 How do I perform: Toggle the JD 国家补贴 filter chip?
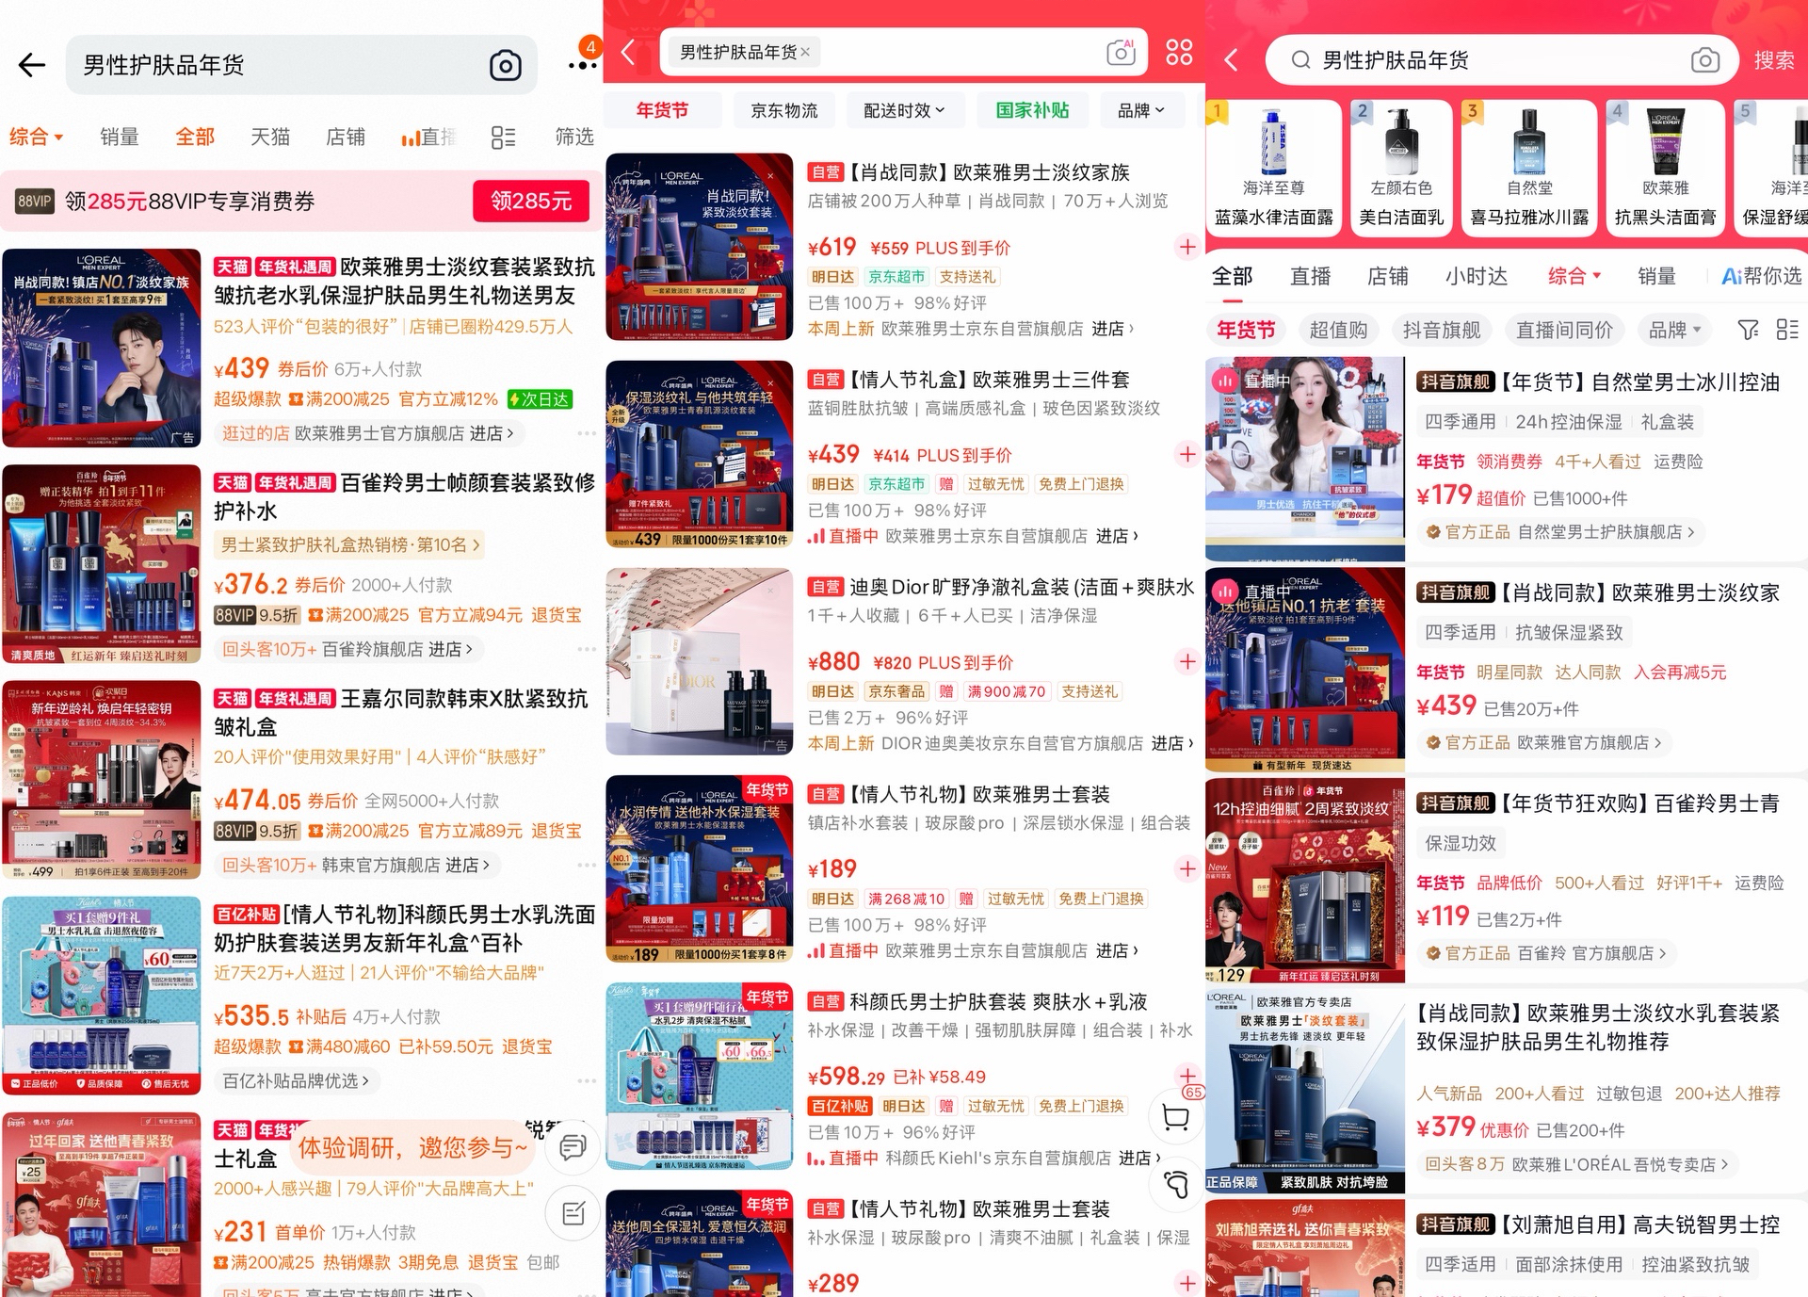(x=1032, y=110)
